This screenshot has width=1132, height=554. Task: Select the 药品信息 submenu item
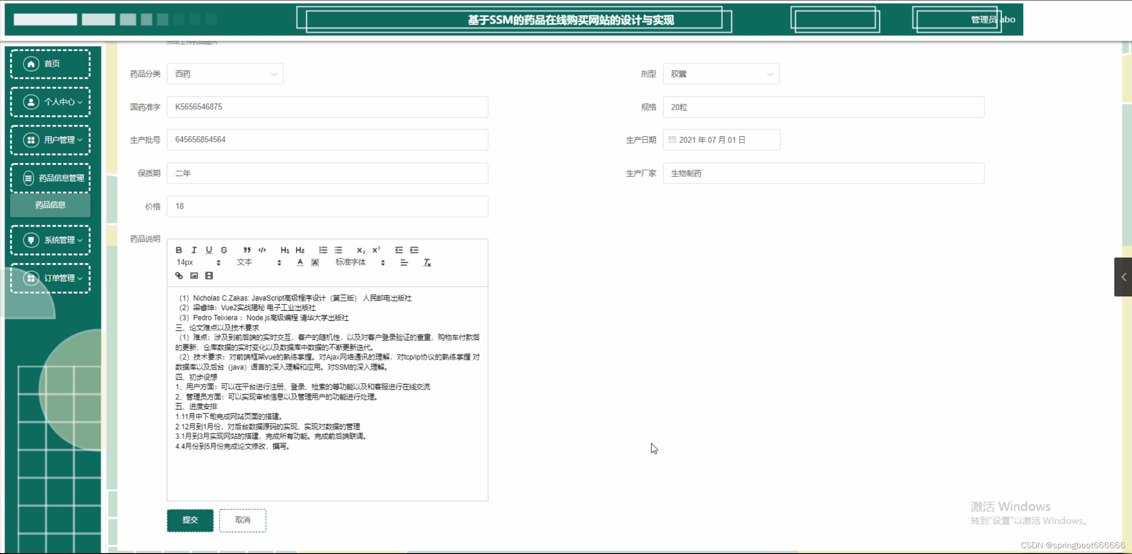pyautogui.click(x=50, y=205)
